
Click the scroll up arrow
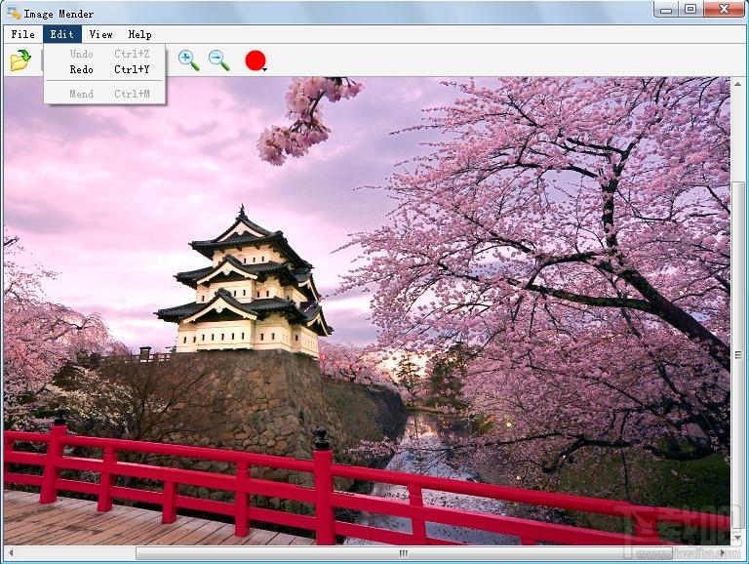pyautogui.click(x=738, y=84)
